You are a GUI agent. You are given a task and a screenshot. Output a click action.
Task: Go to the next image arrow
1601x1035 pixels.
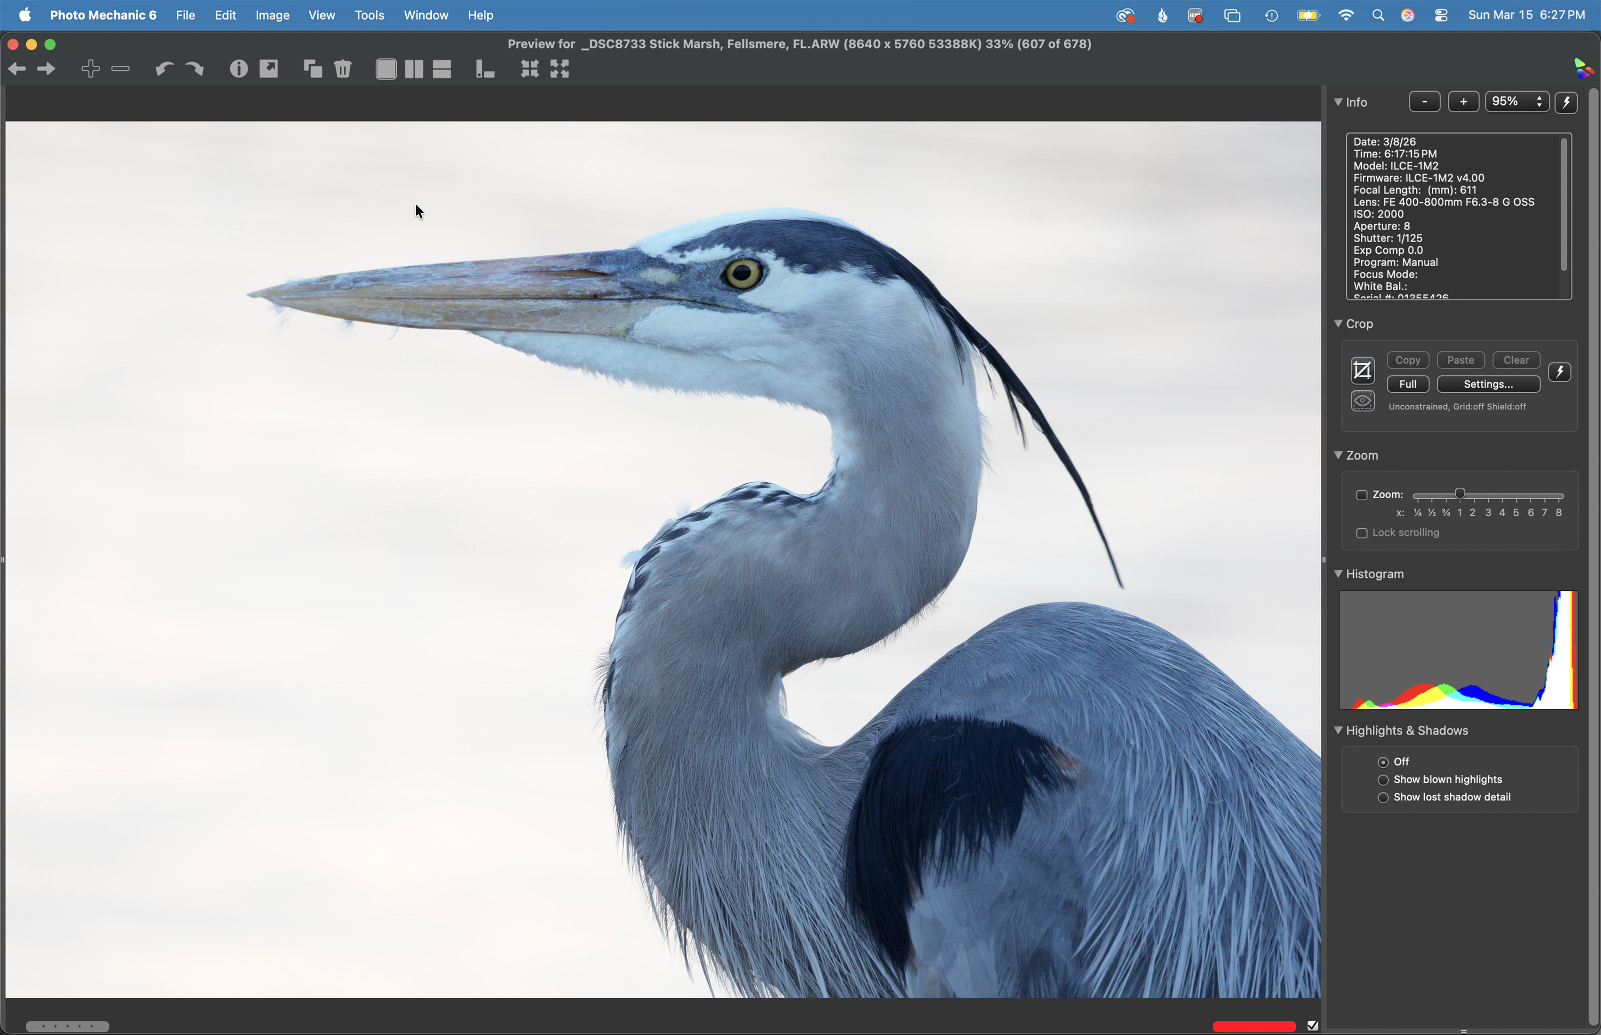coord(47,69)
